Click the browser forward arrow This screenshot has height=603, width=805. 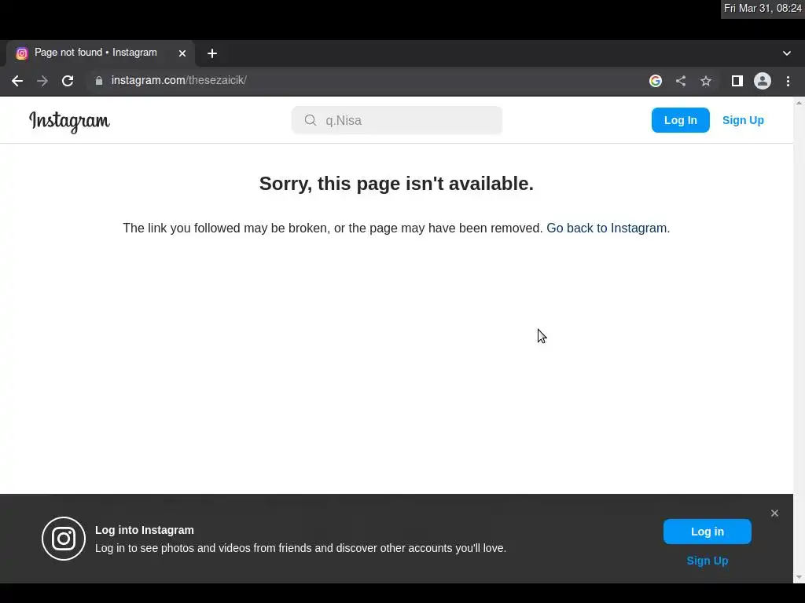[x=42, y=81]
